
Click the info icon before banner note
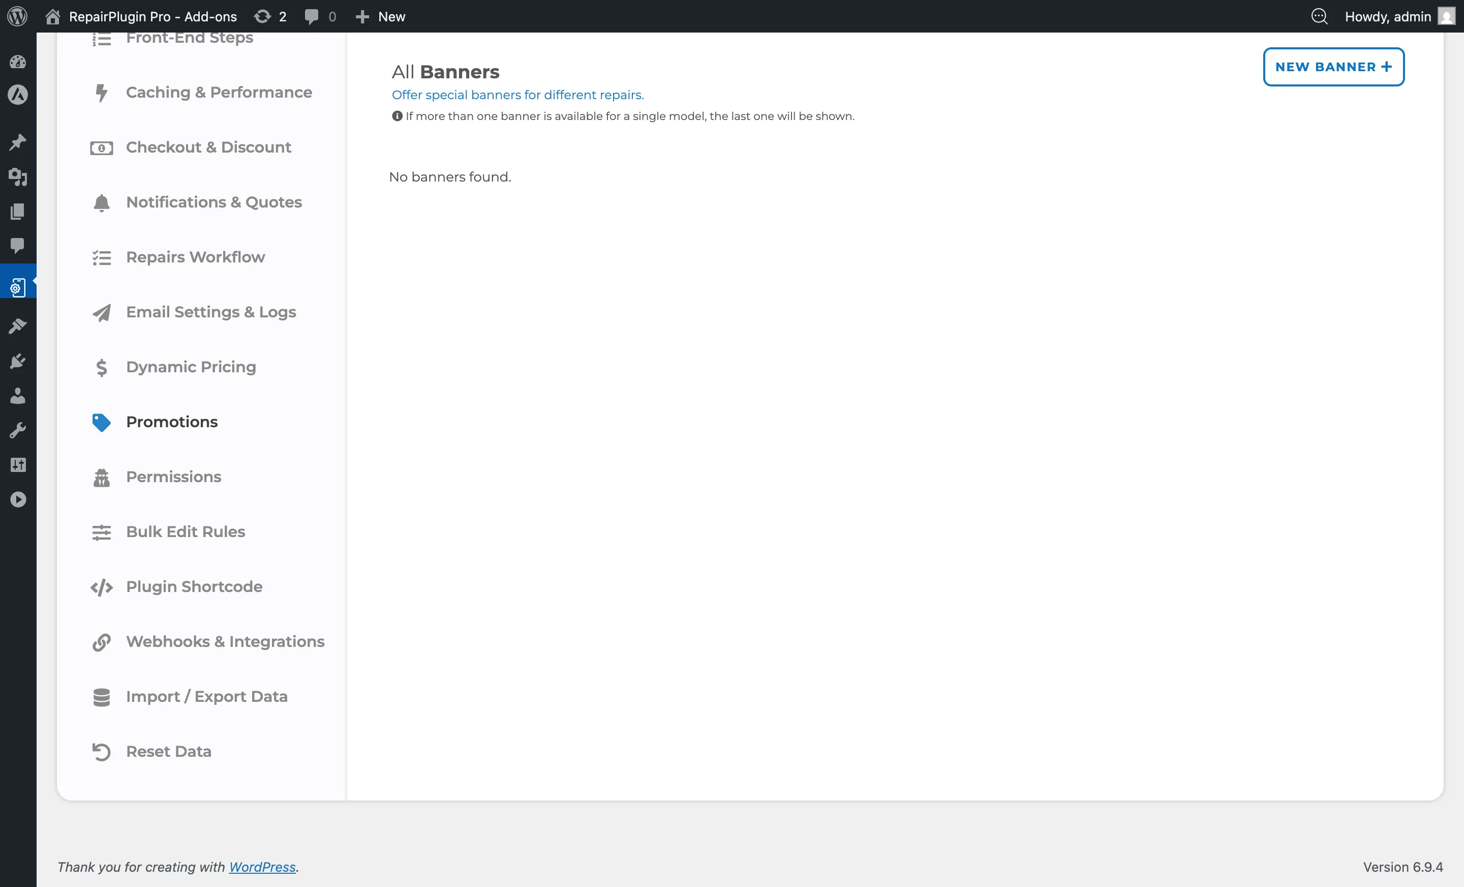tap(397, 116)
